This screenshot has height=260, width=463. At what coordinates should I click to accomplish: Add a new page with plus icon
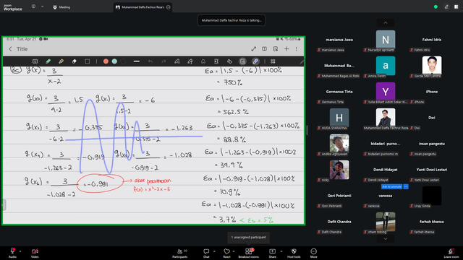[x=286, y=49]
